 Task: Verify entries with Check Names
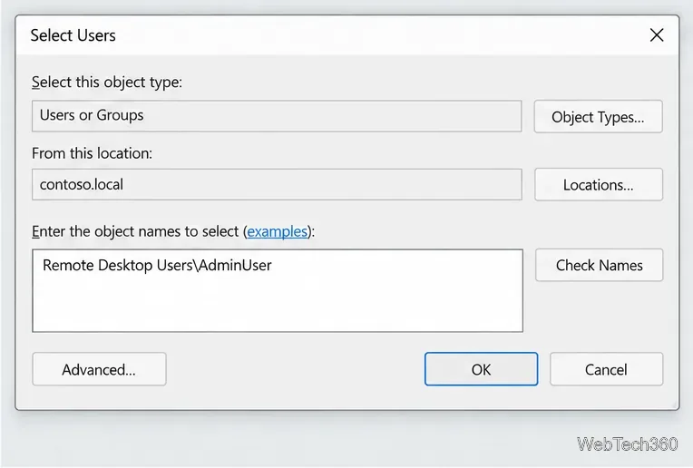[x=599, y=265]
